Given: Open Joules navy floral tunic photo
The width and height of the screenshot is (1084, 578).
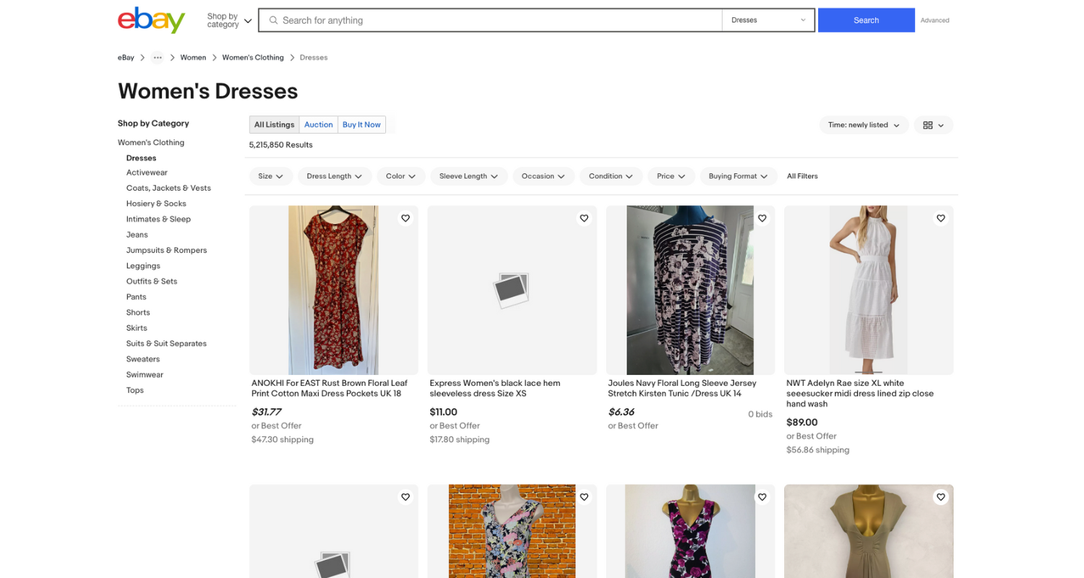Looking at the screenshot, I should tap(690, 290).
